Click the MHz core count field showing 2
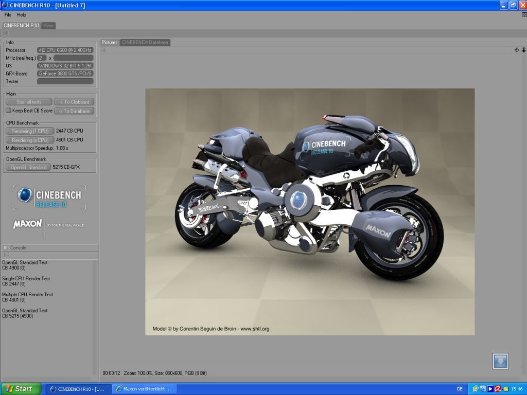The width and height of the screenshot is (527, 395). (42, 58)
